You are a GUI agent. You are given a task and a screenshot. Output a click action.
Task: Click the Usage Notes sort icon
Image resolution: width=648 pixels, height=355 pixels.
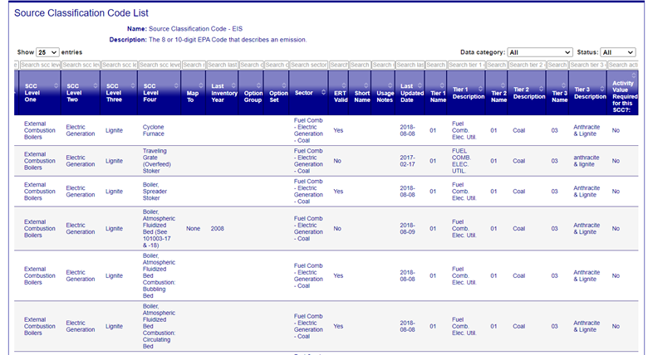coord(390,85)
